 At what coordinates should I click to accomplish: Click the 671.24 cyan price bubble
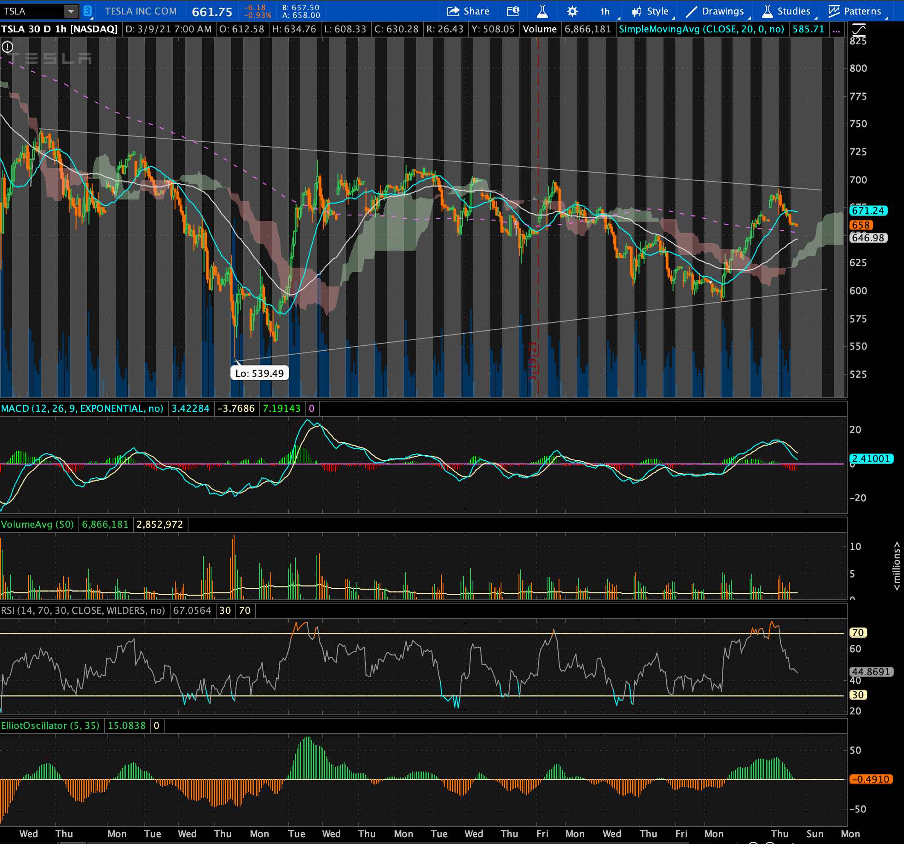point(868,211)
